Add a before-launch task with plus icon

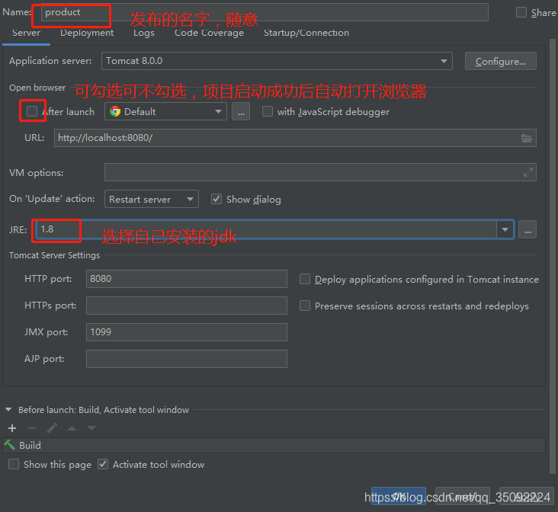pos(12,428)
